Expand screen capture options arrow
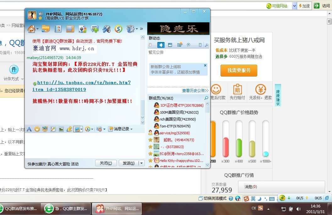The width and height of the screenshot is (332, 215). [x=81, y=129]
